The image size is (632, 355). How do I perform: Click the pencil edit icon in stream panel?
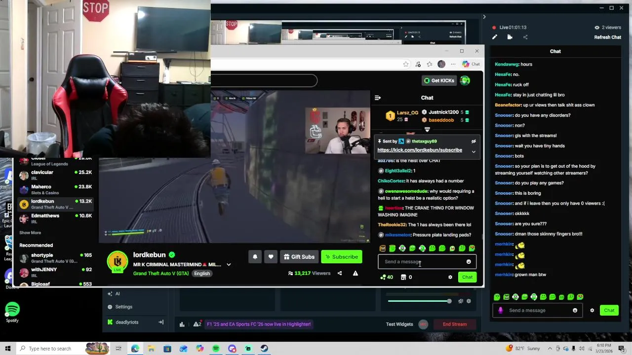[495, 37]
